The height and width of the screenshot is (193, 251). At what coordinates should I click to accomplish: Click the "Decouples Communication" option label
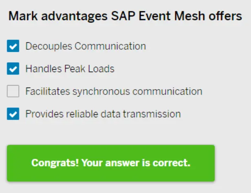(86, 46)
